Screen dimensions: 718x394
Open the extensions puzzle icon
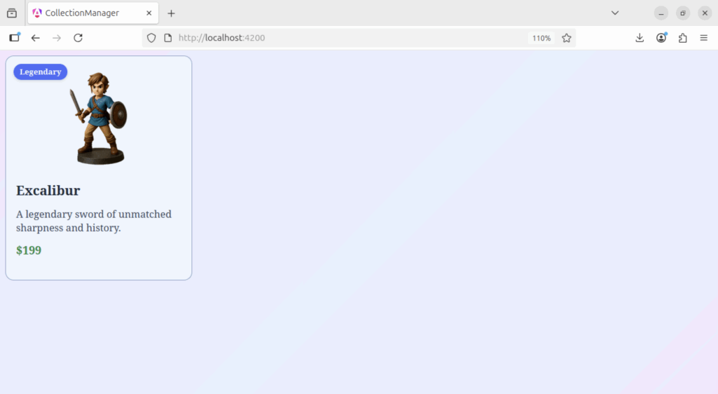pos(682,38)
